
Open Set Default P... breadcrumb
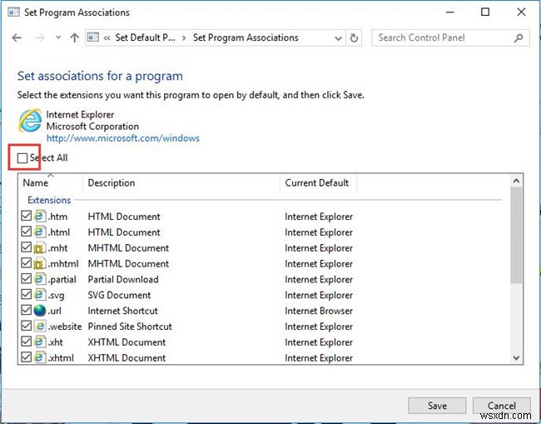(x=145, y=37)
